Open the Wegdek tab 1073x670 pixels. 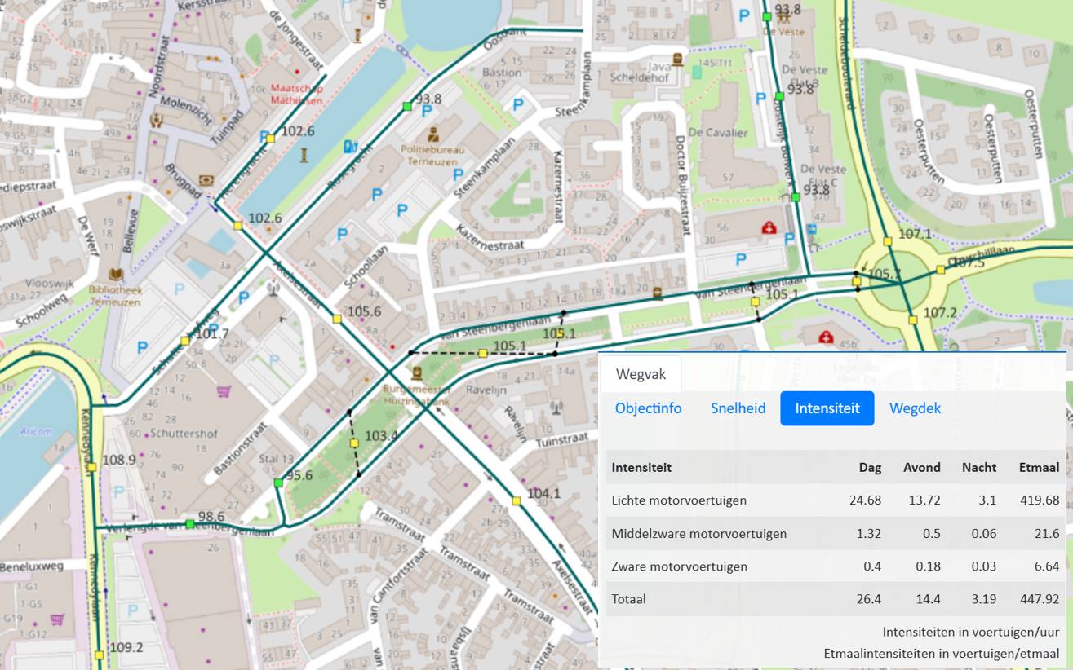(x=915, y=408)
